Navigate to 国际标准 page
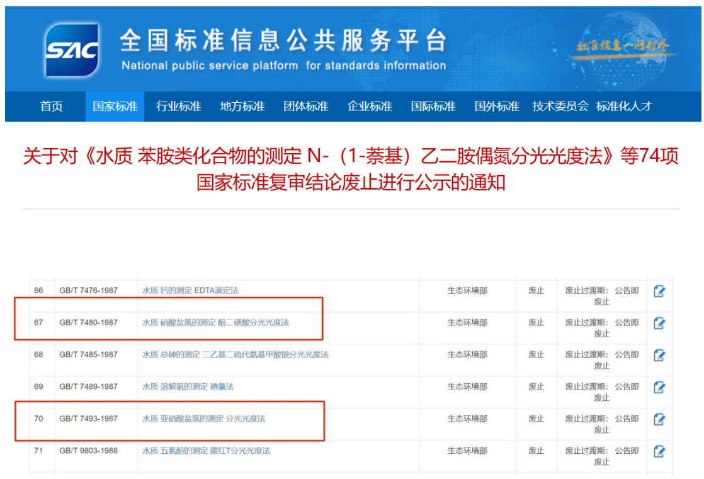This screenshot has height=479, width=704. click(x=433, y=107)
